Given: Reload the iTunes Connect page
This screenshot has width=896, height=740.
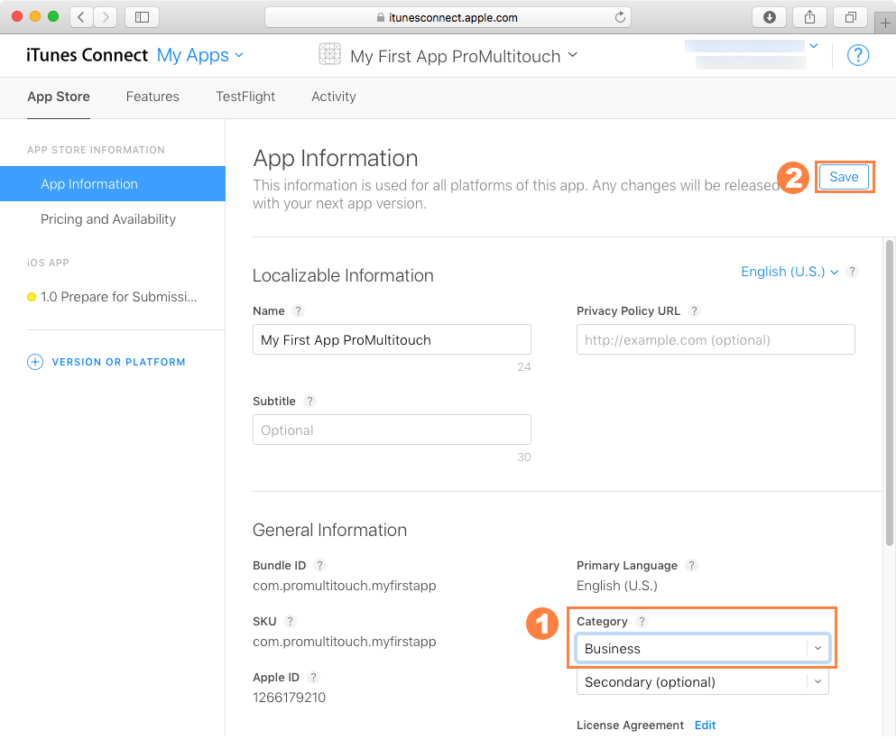Looking at the screenshot, I should pyautogui.click(x=620, y=17).
